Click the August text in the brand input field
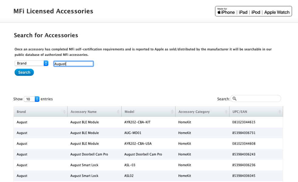The image size is (298, 182). point(60,63)
